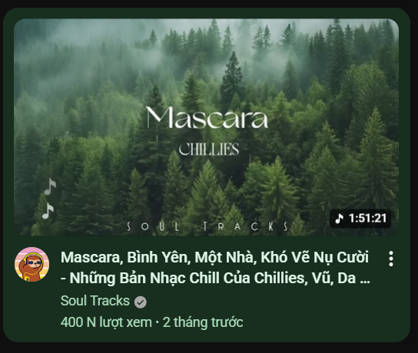Image resolution: width=418 pixels, height=353 pixels.
Task: Click the 2 tháng trước upload date
Action: point(203,322)
